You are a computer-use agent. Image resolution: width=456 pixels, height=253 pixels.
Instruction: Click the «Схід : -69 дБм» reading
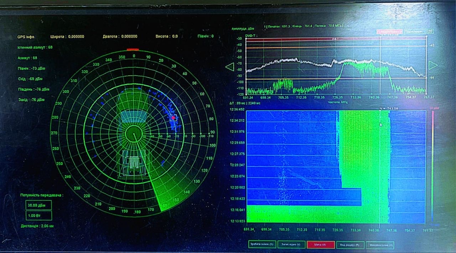click(x=30, y=79)
